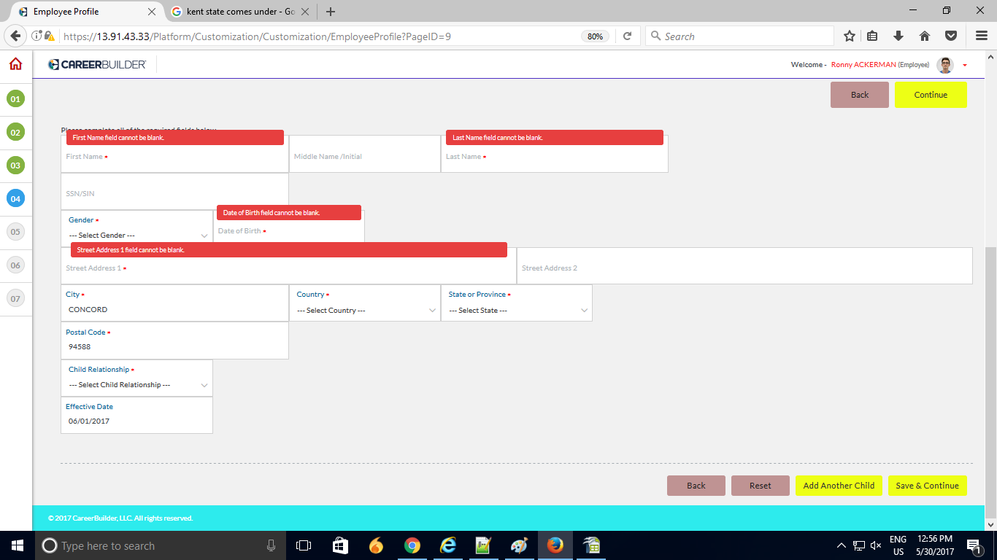Open step 06 in the sidebar

click(x=15, y=265)
